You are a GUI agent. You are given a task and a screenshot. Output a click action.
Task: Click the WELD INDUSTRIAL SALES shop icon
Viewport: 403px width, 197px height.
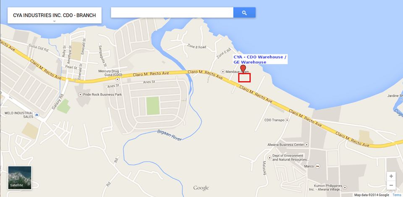(x=37, y=115)
